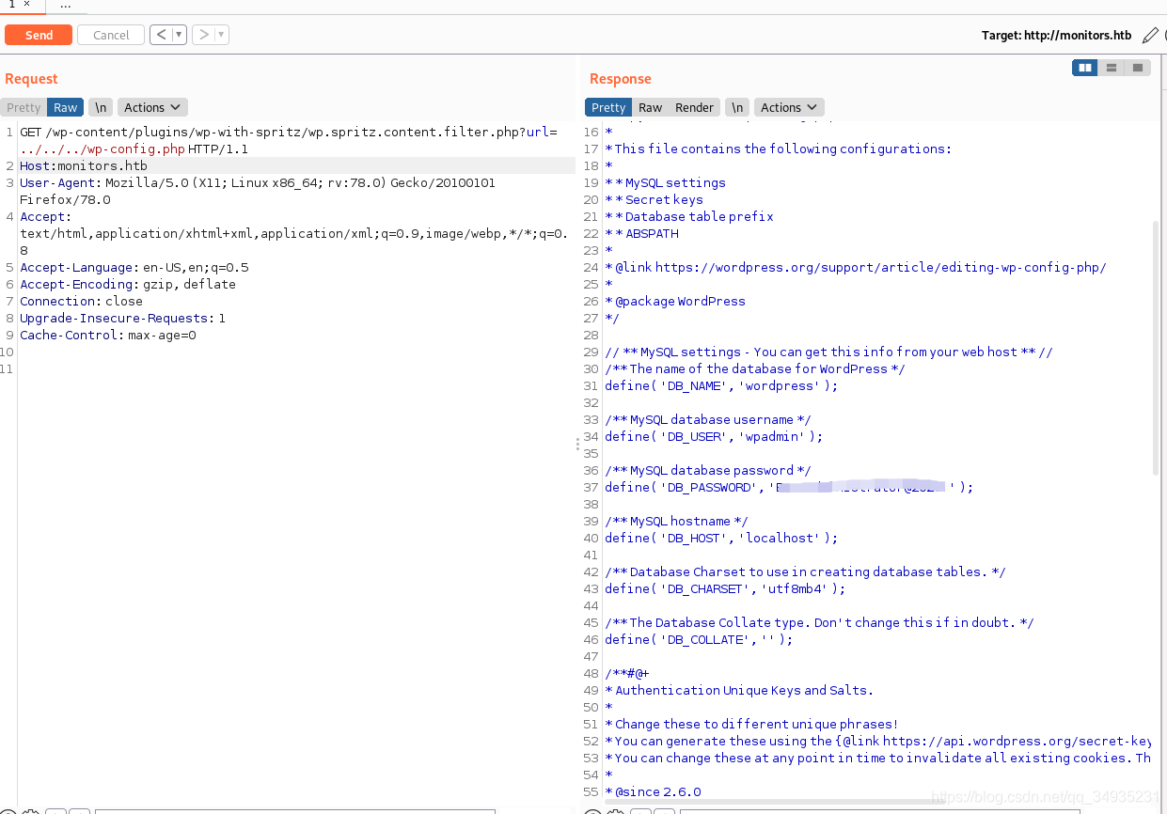Toggle \n non-printable characters in Response
Viewport: 1167px width, 814px height.
(x=737, y=107)
